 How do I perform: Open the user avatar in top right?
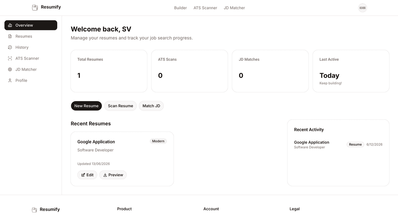[363, 8]
